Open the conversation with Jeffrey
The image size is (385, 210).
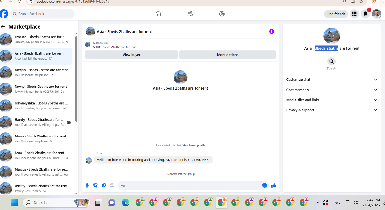(x=37, y=188)
